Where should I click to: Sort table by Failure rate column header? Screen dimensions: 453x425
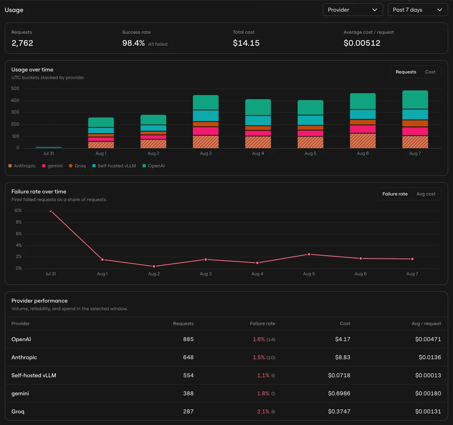click(262, 323)
